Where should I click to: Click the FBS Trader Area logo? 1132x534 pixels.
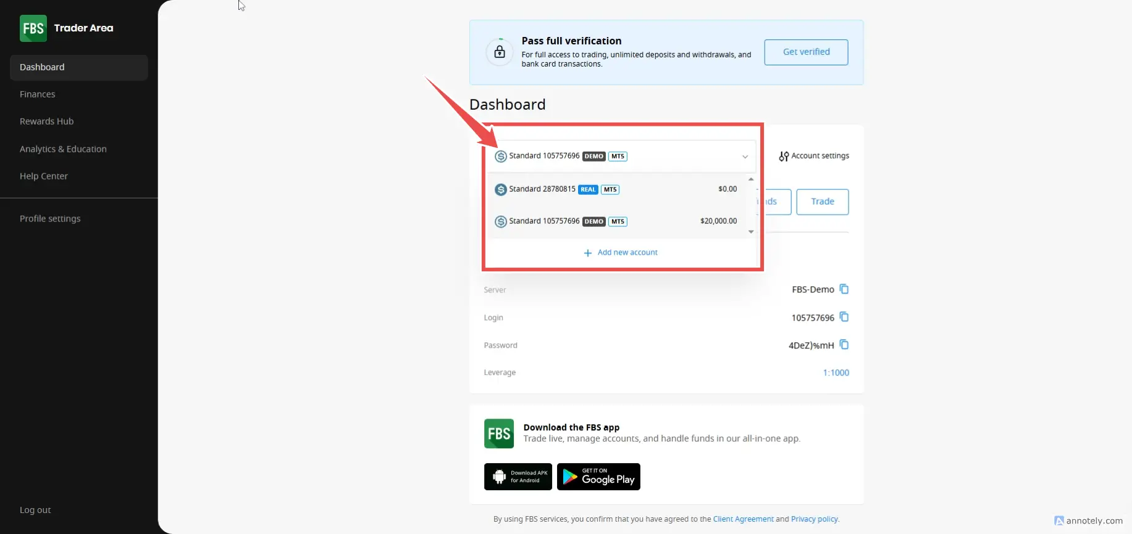tap(67, 28)
